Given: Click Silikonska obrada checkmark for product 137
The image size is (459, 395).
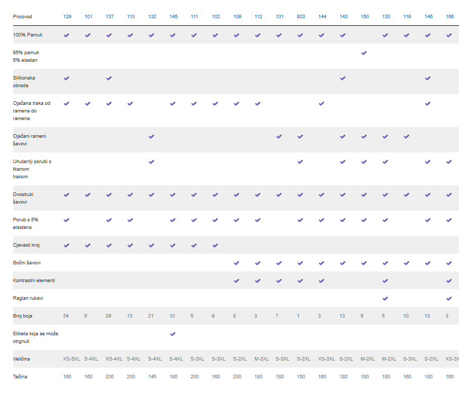Looking at the screenshot, I should pyautogui.click(x=109, y=78).
